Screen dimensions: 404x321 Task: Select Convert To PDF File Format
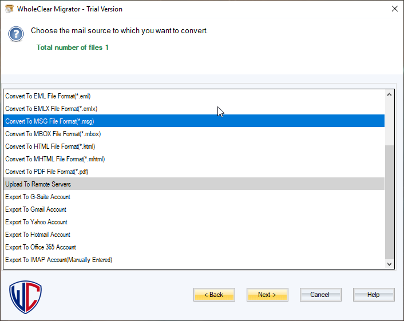pos(47,172)
